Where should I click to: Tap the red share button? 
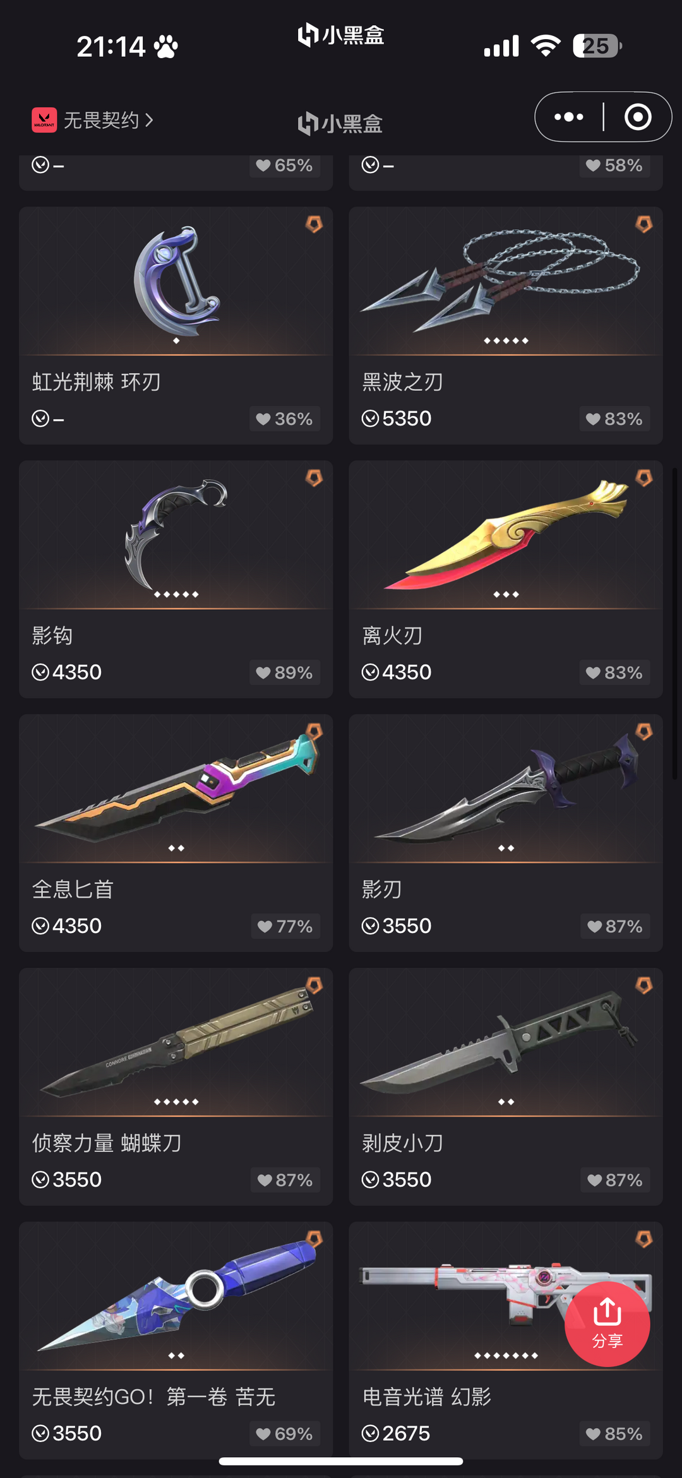tap(607, 1324)
